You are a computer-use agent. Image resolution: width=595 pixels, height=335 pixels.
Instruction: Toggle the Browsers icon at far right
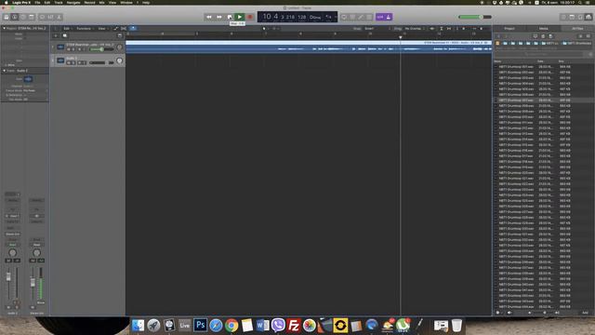588,17
